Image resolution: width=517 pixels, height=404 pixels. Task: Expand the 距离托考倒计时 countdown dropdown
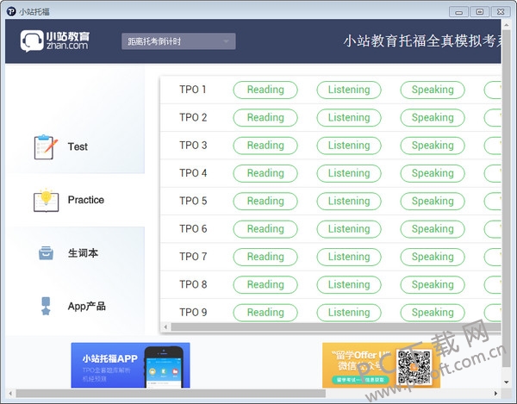178,41
